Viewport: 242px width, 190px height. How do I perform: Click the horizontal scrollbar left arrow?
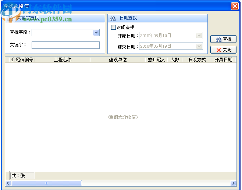[8, 183]
